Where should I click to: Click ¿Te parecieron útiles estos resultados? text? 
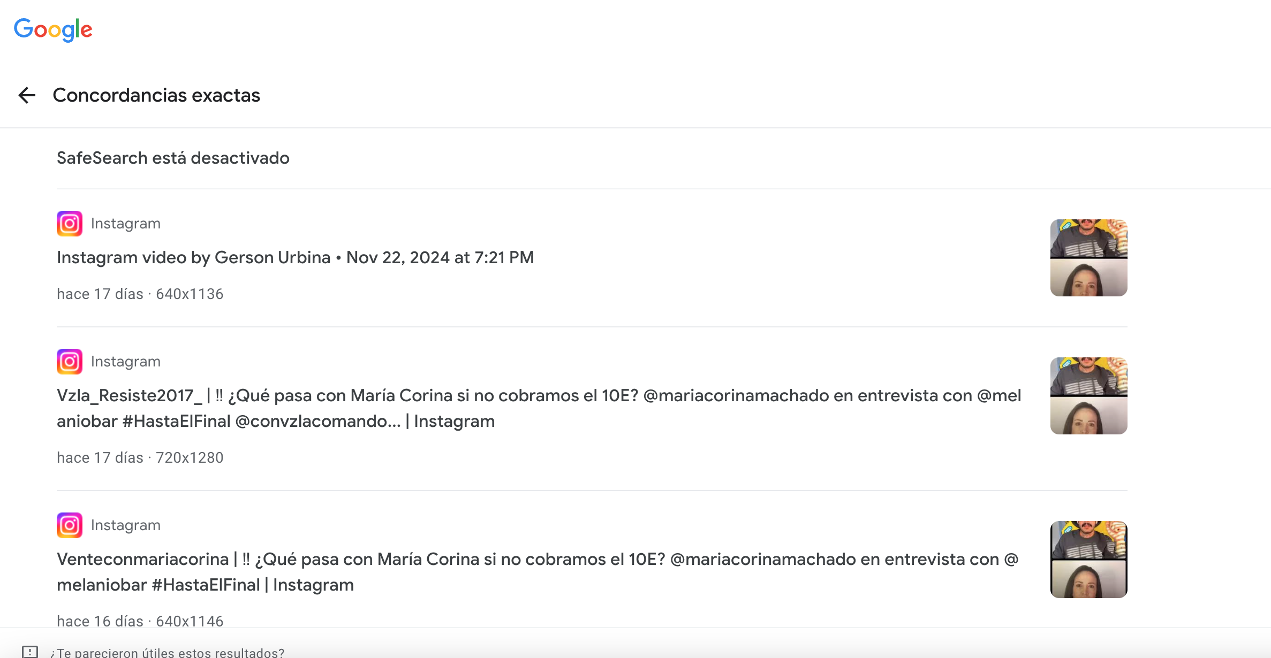tap(167, 652)
